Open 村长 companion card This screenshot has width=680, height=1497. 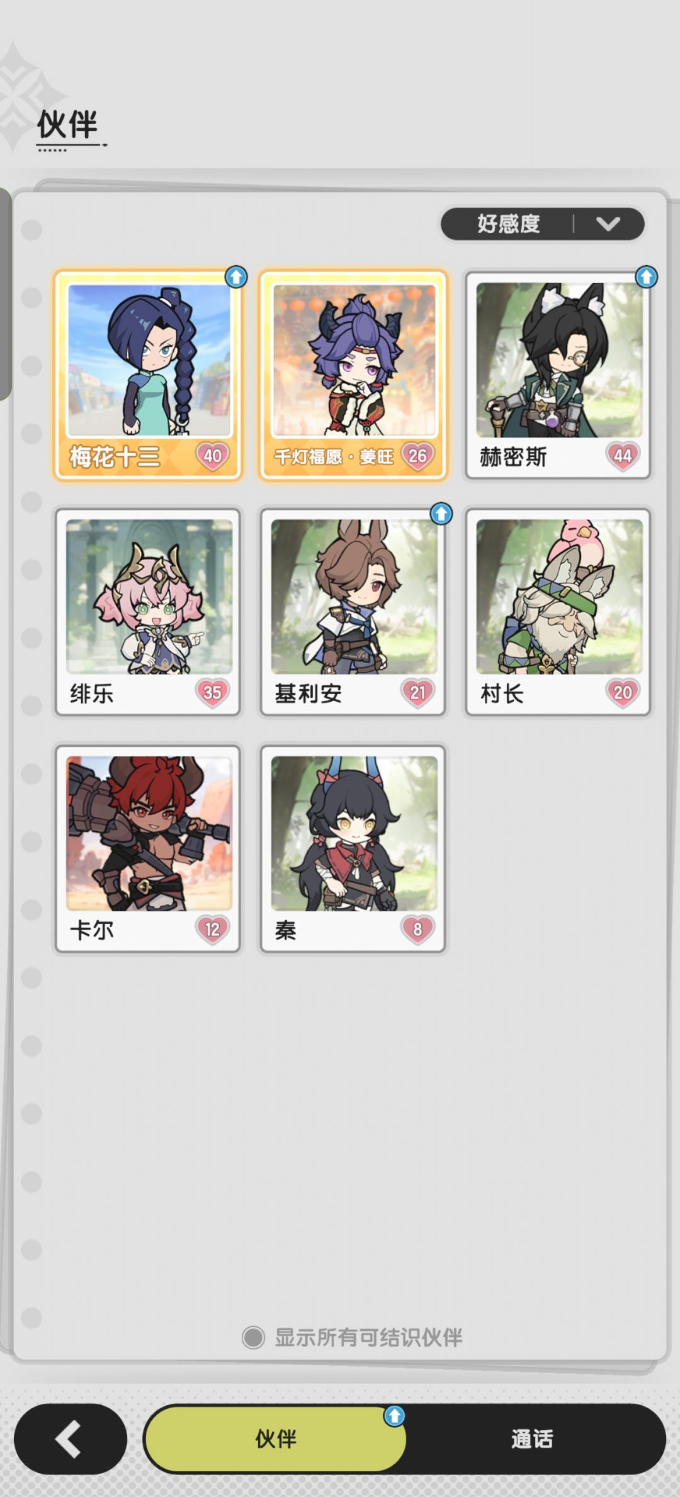click(x=558, y=612)
